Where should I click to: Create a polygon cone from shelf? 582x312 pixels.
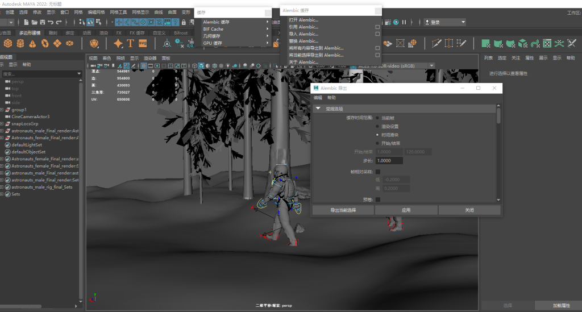32,43
